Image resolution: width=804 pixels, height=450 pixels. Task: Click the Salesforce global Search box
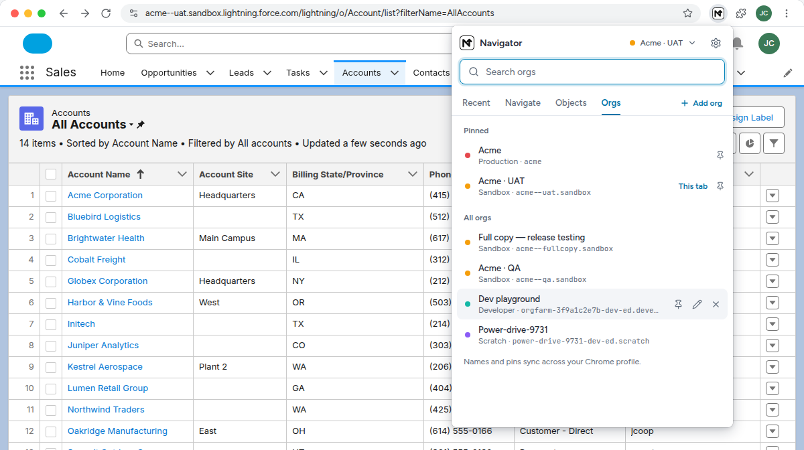click(x=289, y=44)
